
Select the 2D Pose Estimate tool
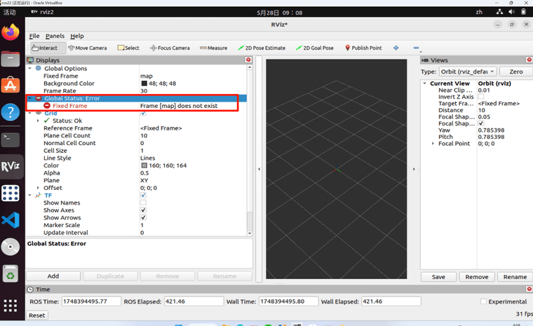(262, 48)
